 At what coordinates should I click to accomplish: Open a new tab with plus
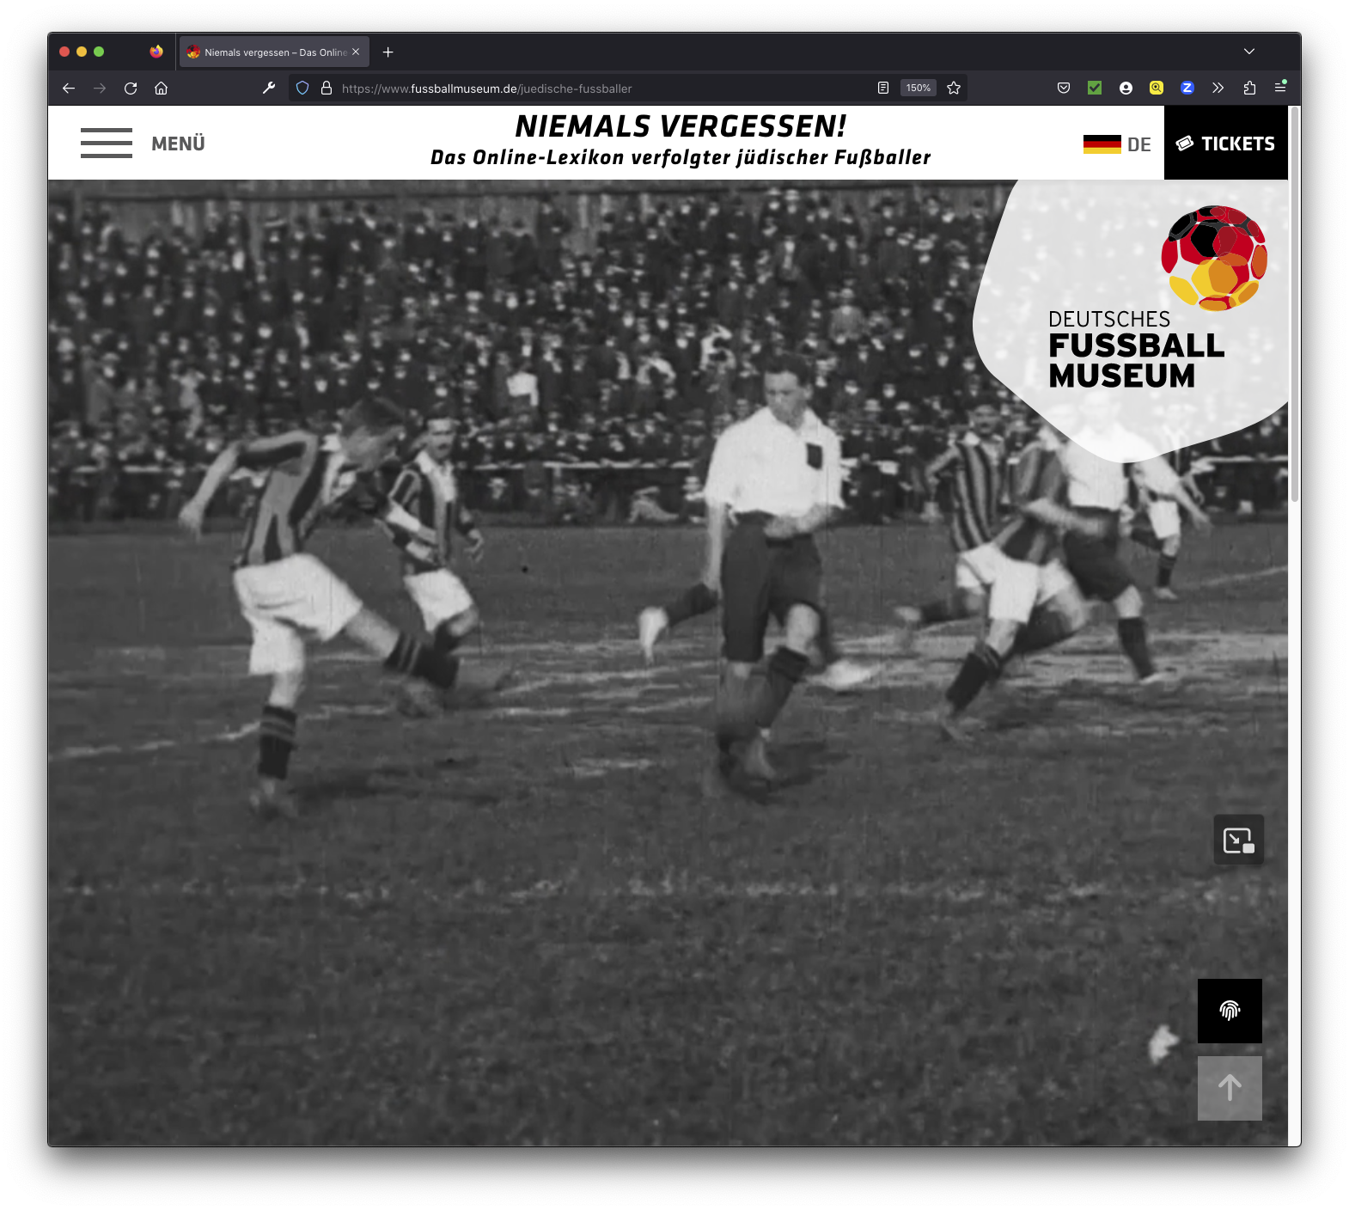pos(388,52)
